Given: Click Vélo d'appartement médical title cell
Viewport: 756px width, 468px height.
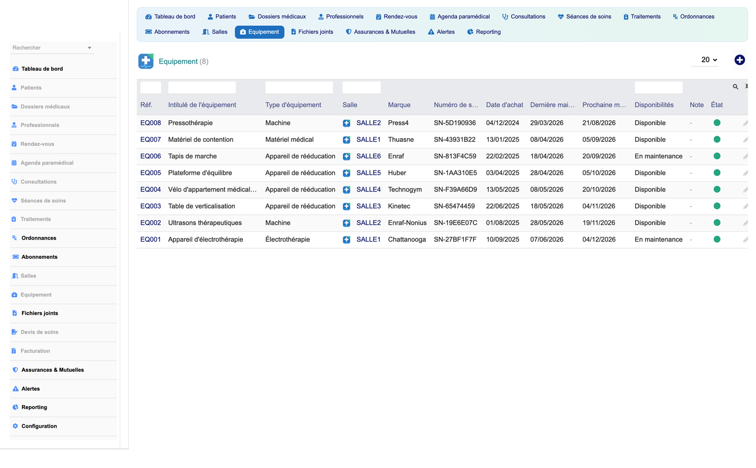Looking at the screenshot, I should 212,190.
